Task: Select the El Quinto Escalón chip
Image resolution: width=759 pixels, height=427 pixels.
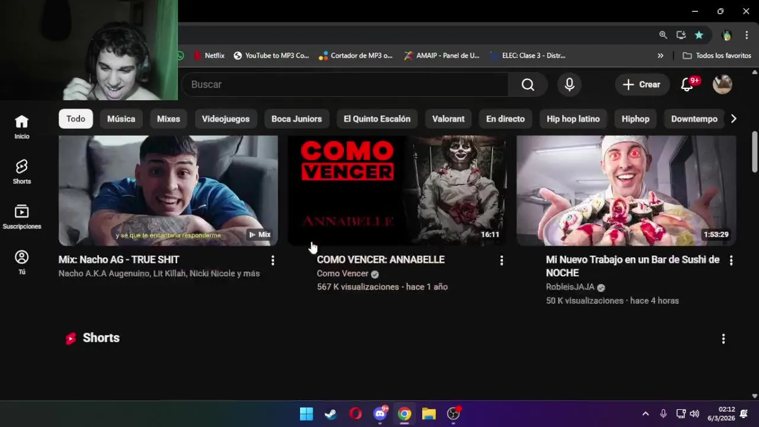Action: click(377, 119)
